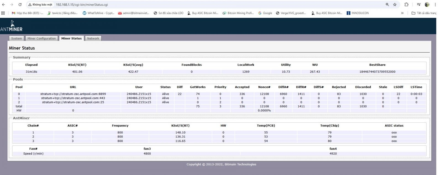The height and width of the screenshot is (175, 442).
Task: Open the media control icon in toolbar
Action: pyautogui.click(x=419, y=5)
